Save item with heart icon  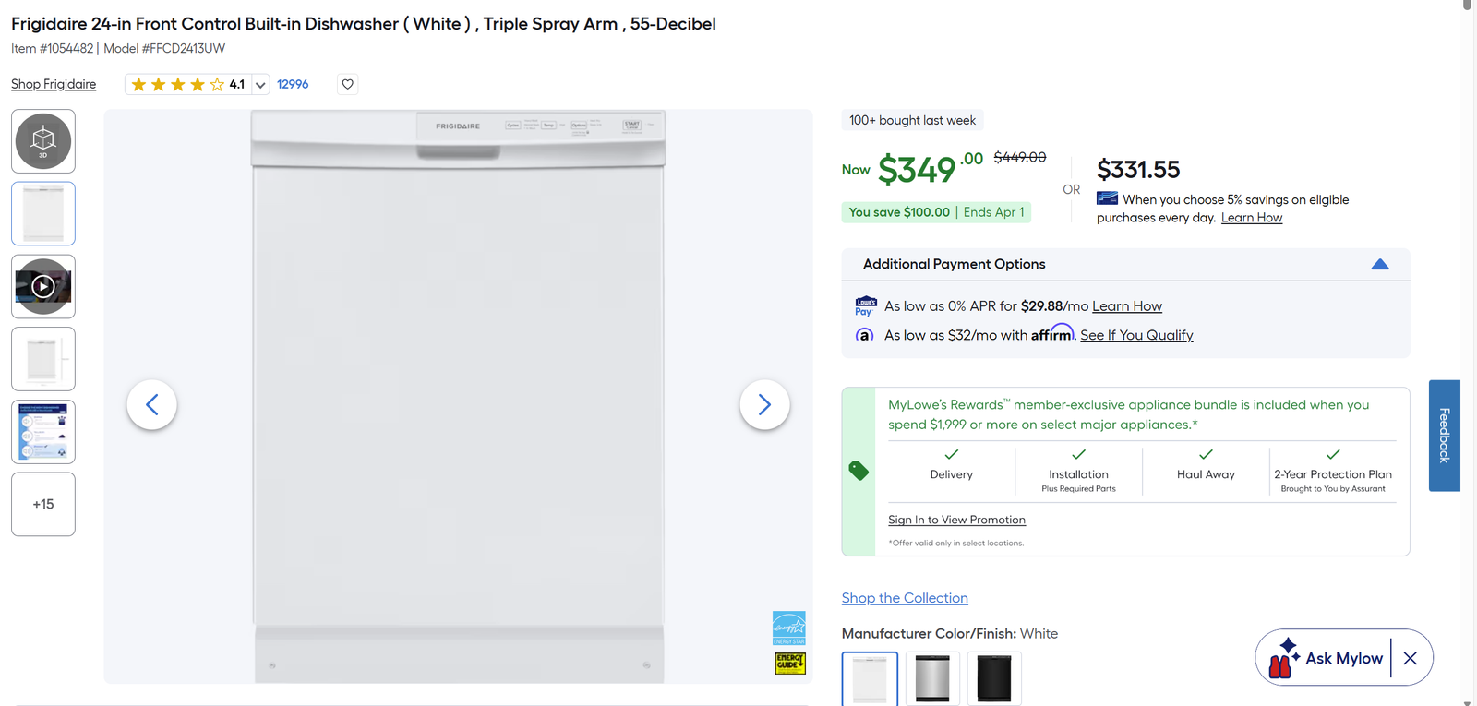348,84
